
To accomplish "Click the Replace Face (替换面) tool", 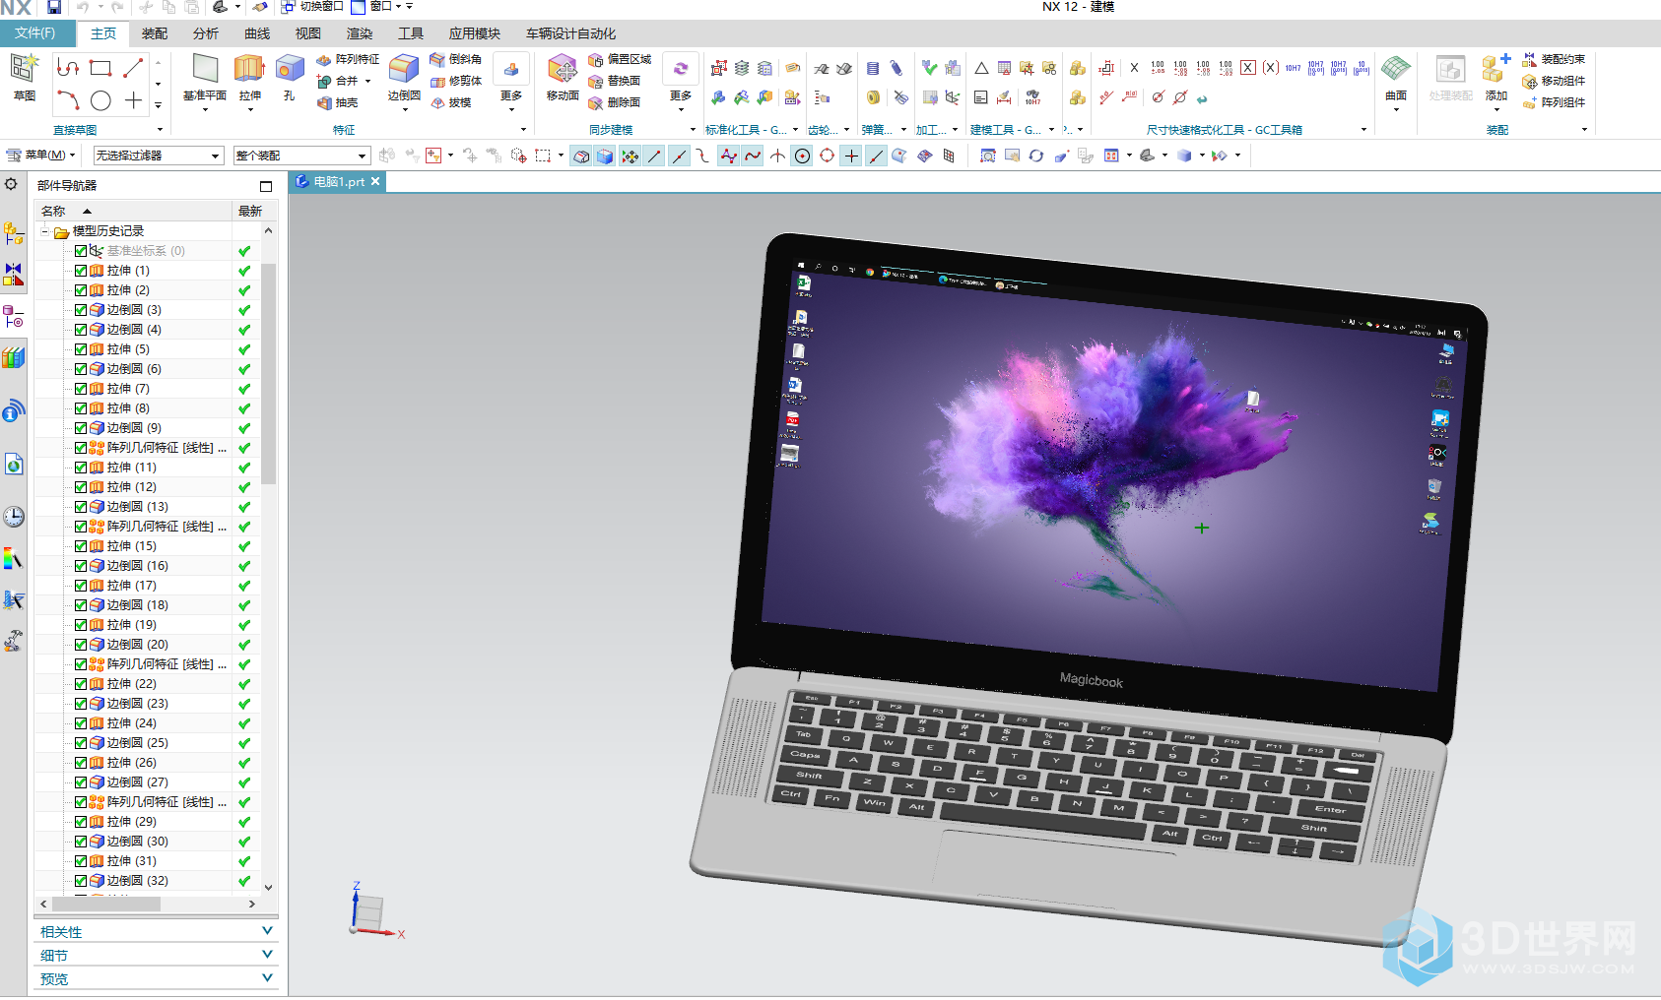I will click(x=615, y=81).
